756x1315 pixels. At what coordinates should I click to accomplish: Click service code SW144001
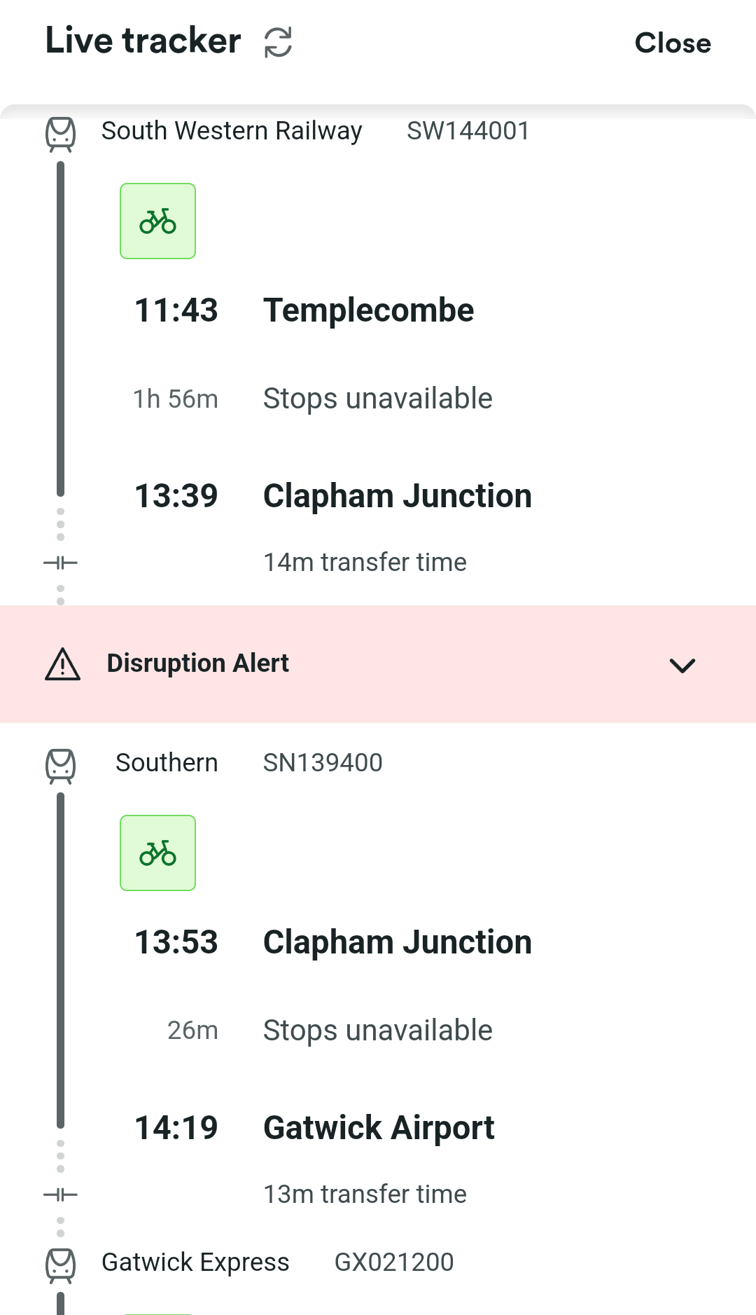[x=468, y=131]
